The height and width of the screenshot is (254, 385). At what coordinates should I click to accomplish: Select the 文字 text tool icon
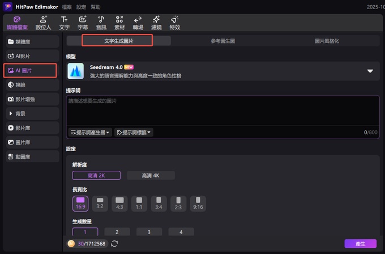coord(65,22)
